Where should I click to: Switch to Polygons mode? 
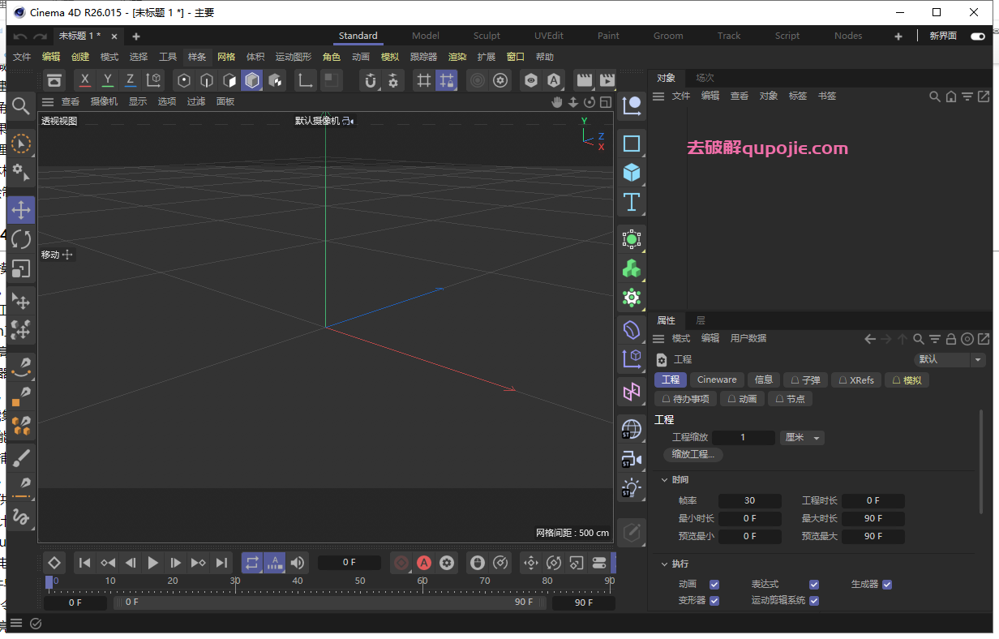coord(230,80)
